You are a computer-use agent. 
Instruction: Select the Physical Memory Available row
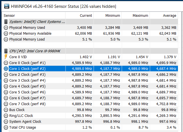[x=90, y=34]
